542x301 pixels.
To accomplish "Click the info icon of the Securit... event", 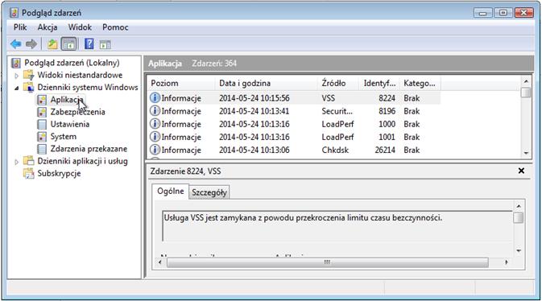I will click(x=155, y=111).
